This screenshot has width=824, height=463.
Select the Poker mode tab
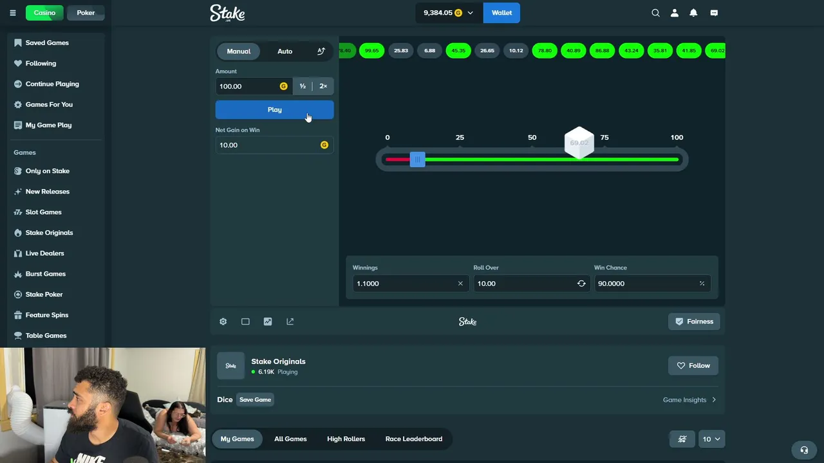(x=86, y=13)
